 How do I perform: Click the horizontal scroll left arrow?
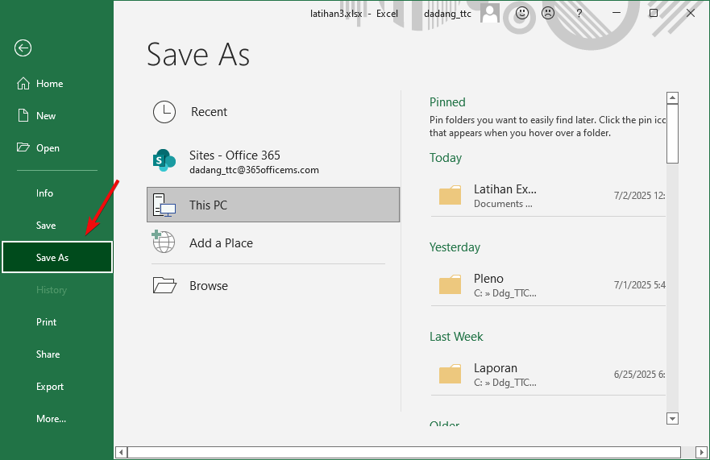[121, 452]
